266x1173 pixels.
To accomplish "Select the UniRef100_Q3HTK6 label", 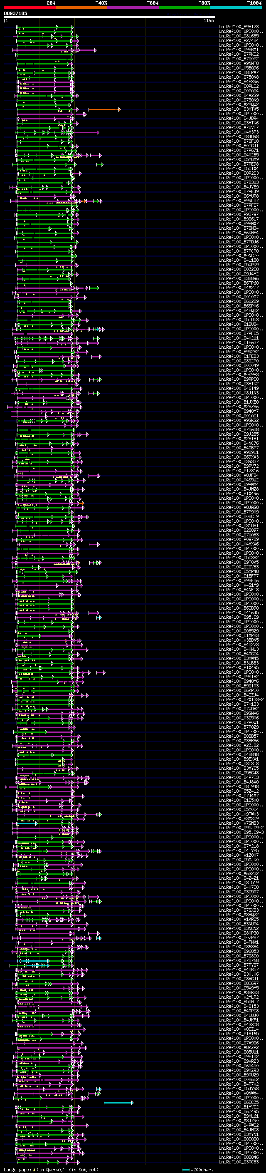I will [x=239, y=123].
